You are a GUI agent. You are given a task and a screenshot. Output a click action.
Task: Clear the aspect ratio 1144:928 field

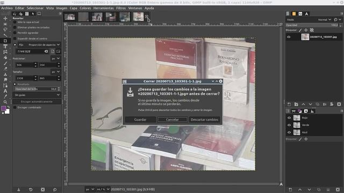point(46,51)
